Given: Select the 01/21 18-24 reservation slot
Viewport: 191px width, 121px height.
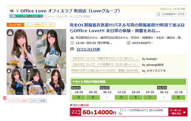Looking at the screenshot, I should pyautogui.click(x=79, y=97).
